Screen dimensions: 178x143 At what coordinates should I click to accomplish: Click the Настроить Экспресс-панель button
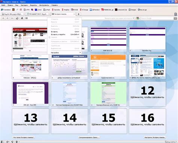[x=154, y=137]
